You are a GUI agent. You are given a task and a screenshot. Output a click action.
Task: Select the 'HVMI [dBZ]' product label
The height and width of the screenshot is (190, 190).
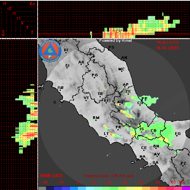51,176
